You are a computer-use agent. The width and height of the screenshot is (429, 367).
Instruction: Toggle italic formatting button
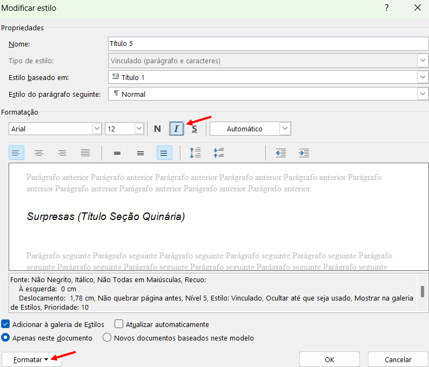pos(176,129)
